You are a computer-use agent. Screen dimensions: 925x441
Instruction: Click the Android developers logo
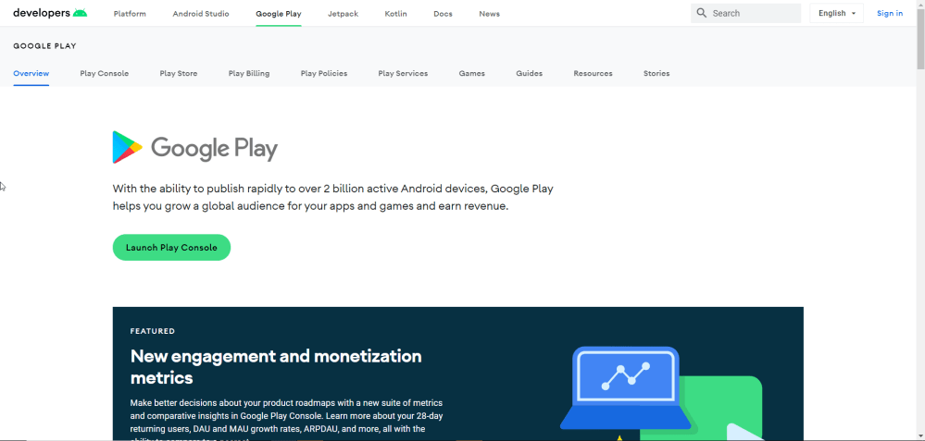tap(50, 13)
